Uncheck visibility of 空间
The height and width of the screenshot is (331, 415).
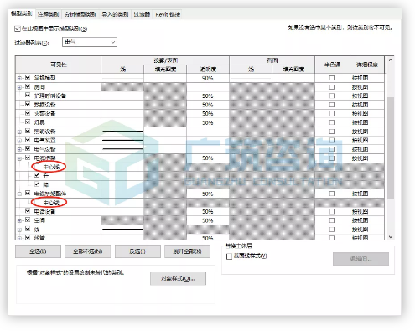point(28,220)
